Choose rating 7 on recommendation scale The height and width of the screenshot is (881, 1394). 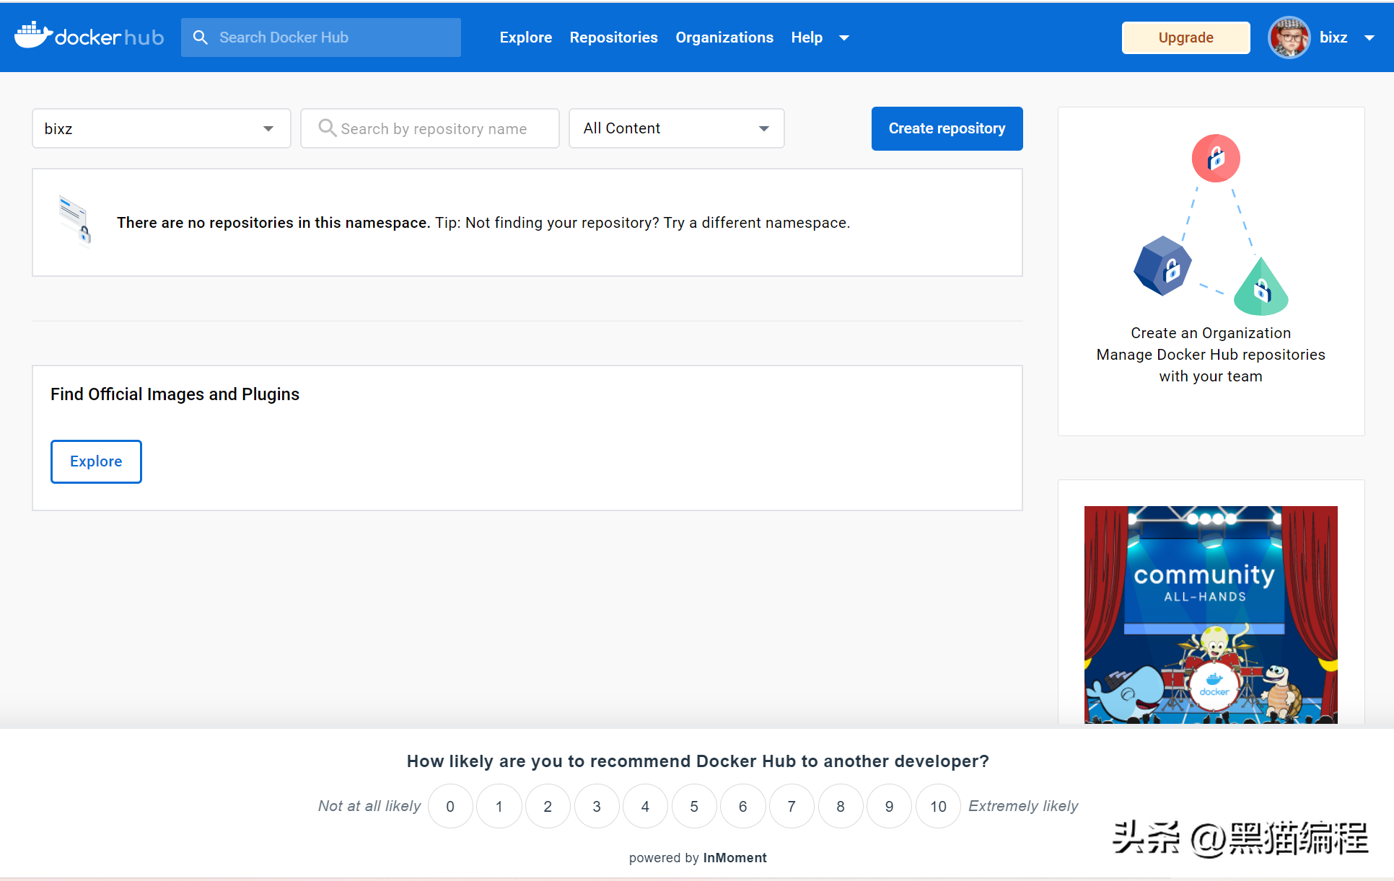(792, 806)
